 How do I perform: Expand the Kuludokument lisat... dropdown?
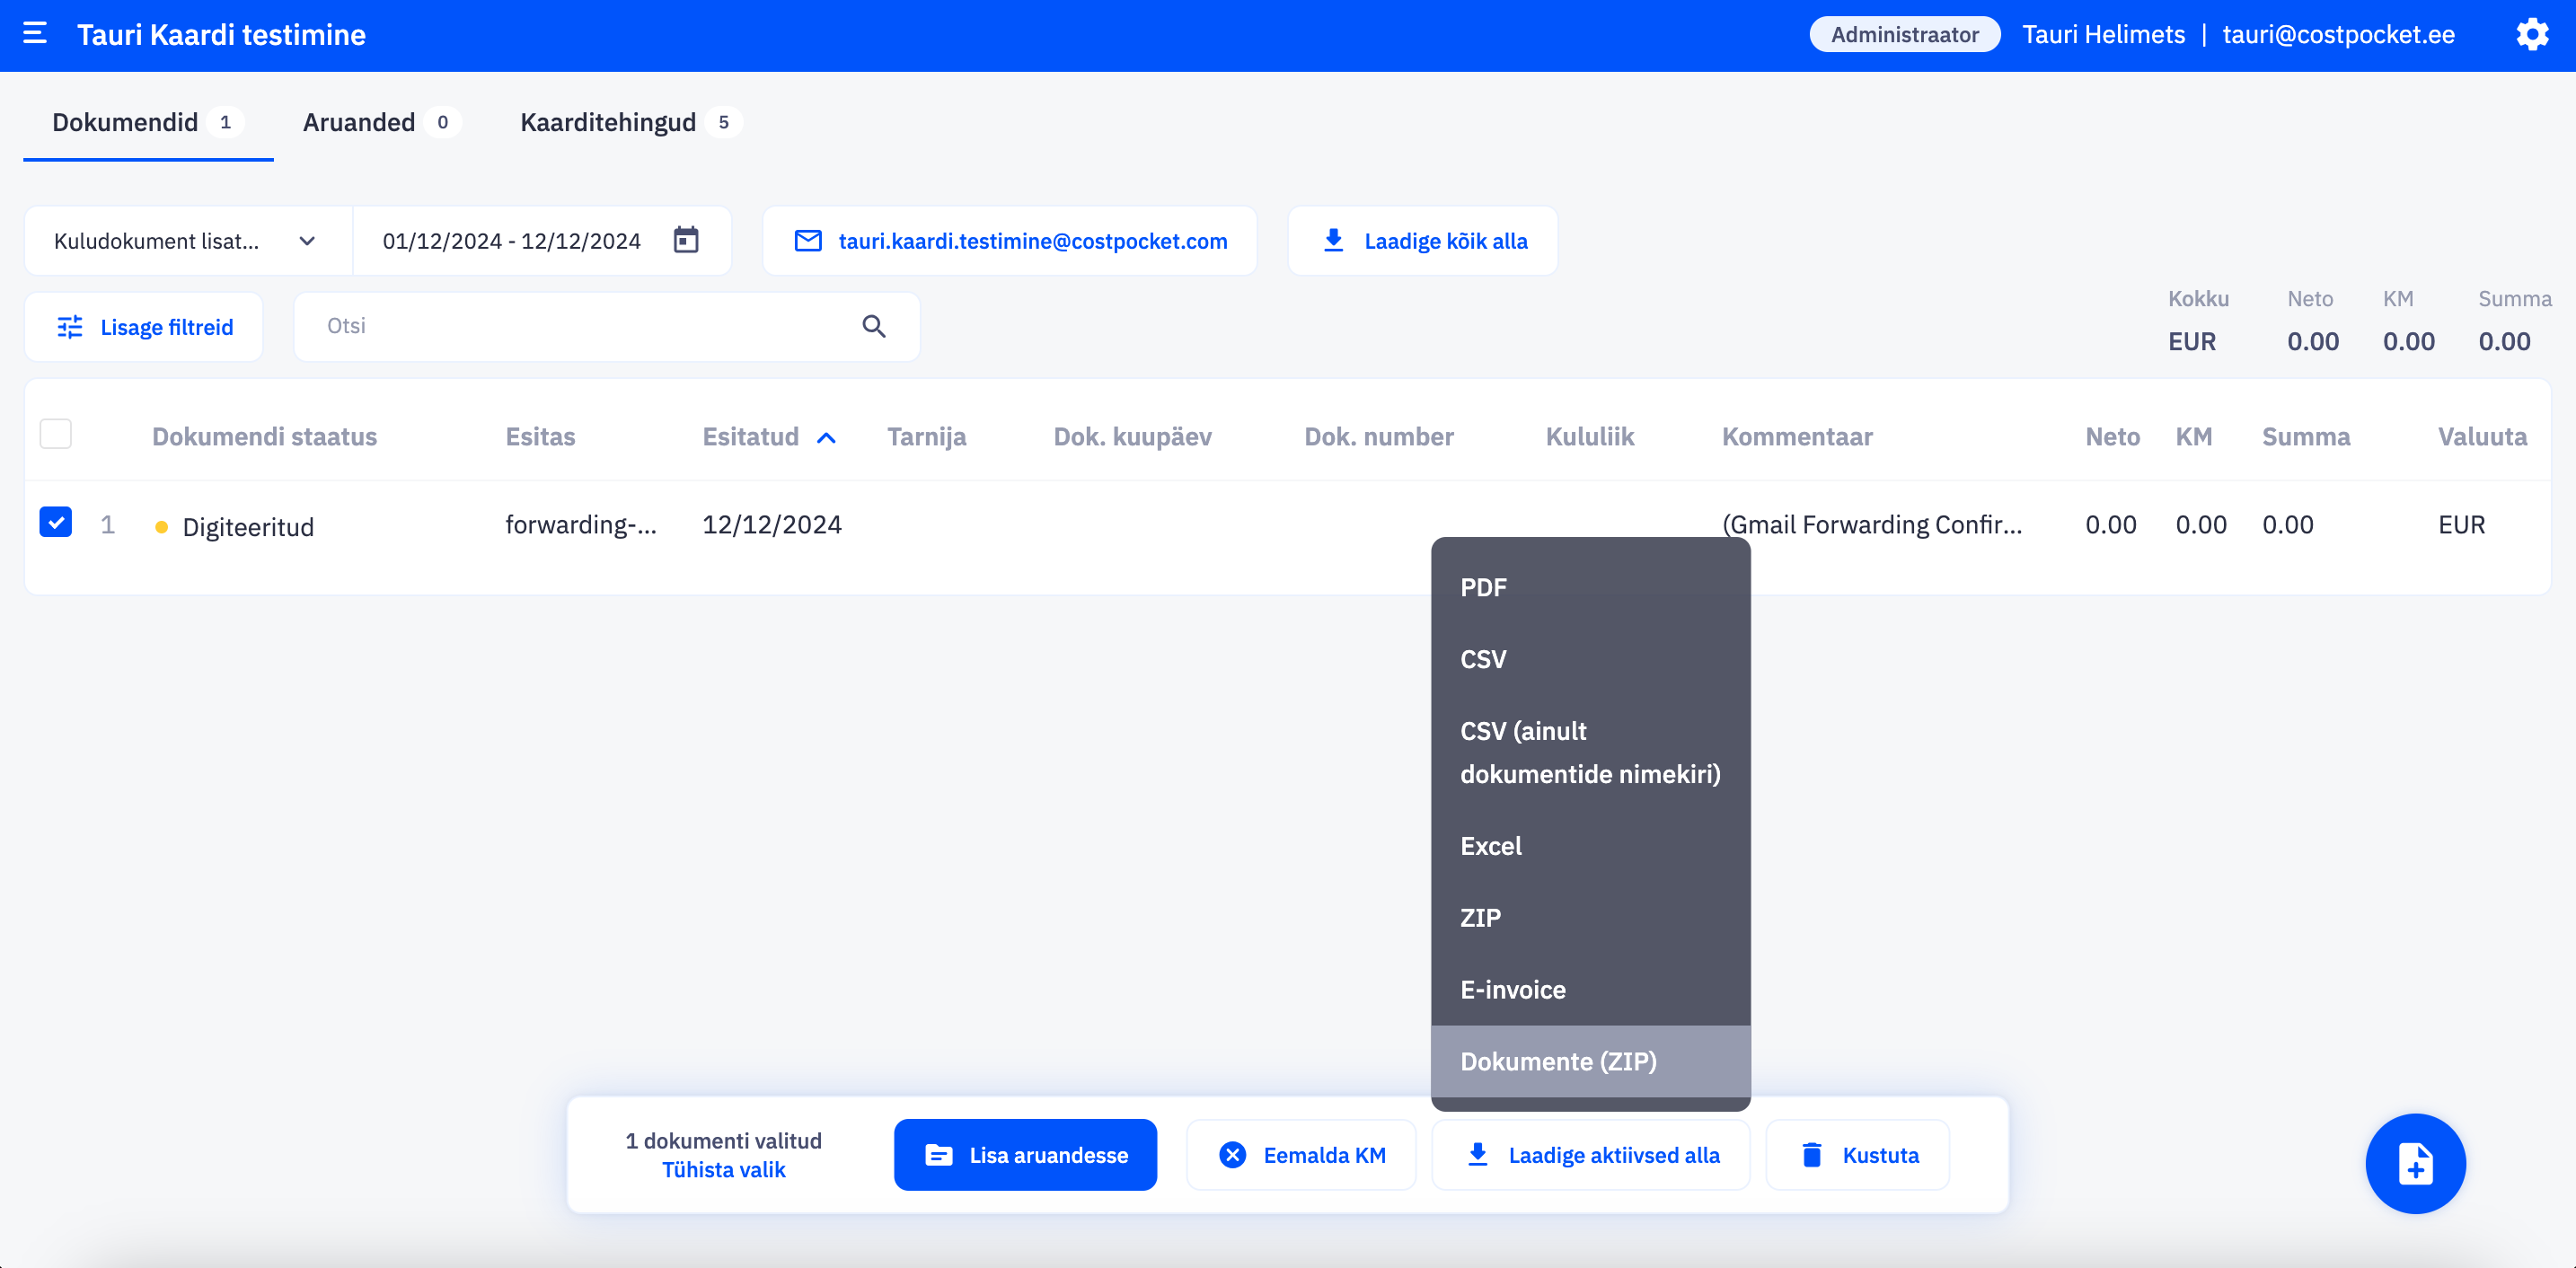pyautogui.click(x=187, y=241)
